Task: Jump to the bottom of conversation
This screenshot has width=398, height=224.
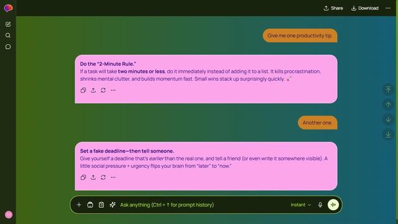Action: pyautogui.click(x=388, y=134)
